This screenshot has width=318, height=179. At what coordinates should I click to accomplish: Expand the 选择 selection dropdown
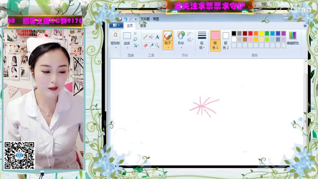pos(127,48)
